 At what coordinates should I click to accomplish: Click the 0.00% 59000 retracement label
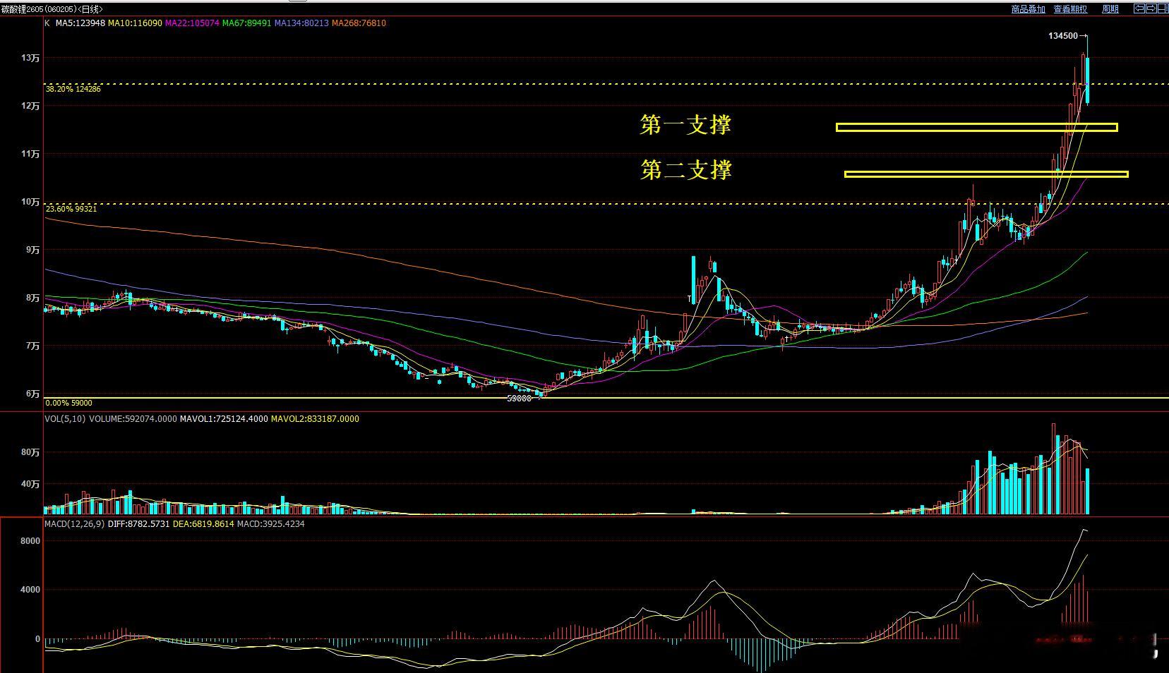pos(68,403)
